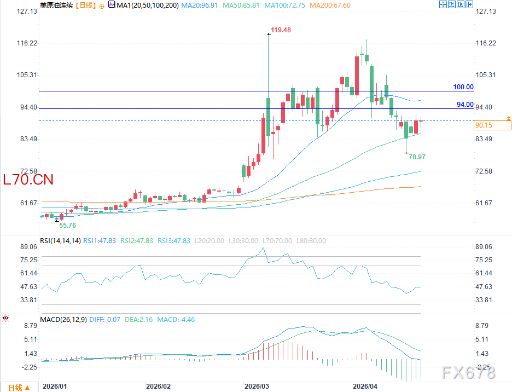Click the red sun icon at left edge
512x392 pixels.
point(5,318)
